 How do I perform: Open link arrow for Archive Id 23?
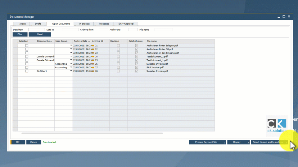point(93,53)
